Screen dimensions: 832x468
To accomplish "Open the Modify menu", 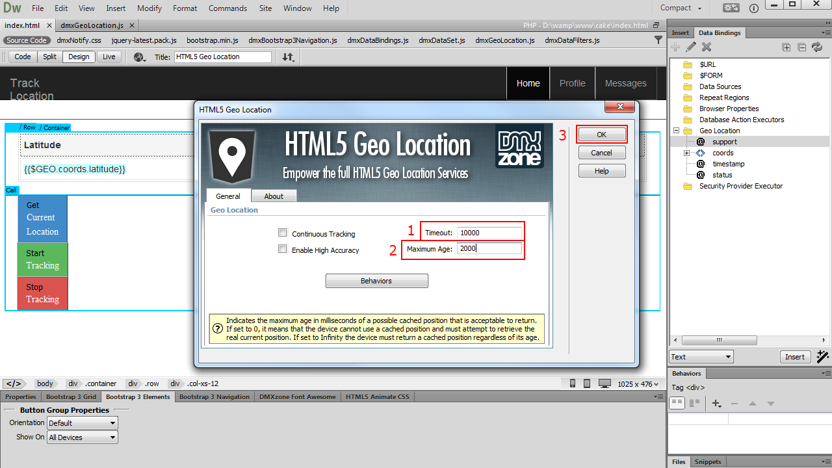I will click(149, 8).
